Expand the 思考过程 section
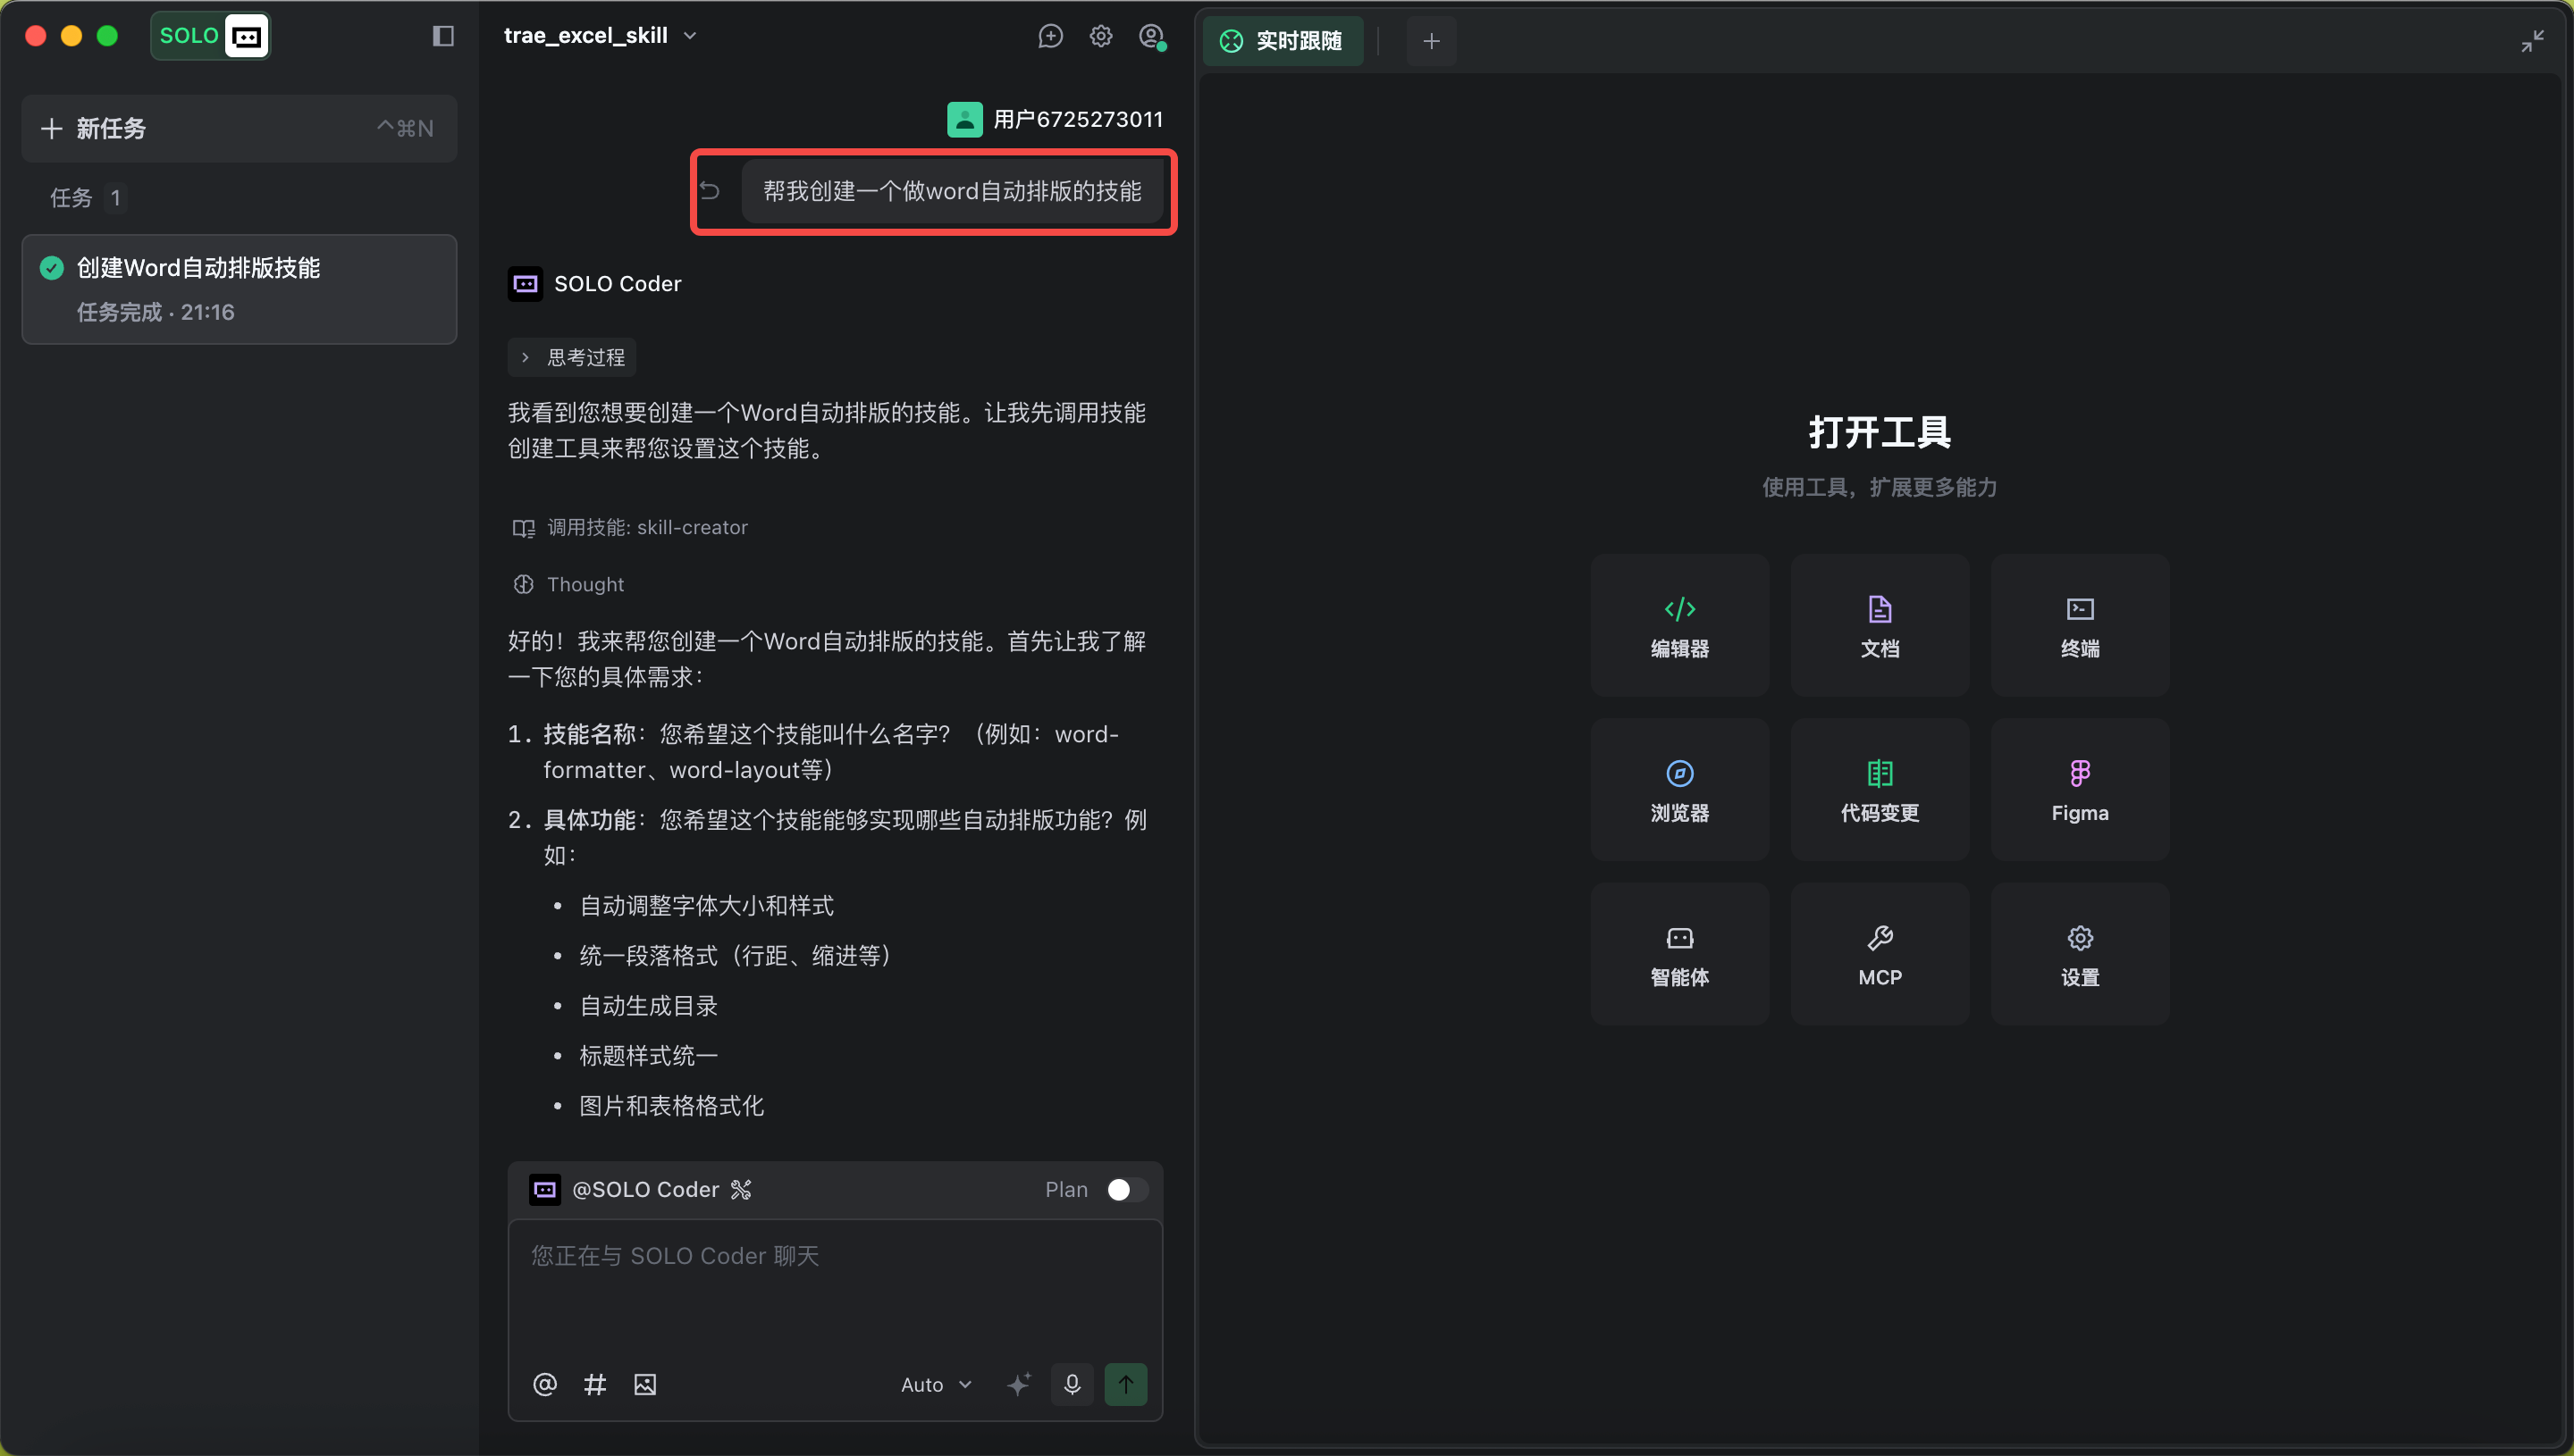This screenshot has height=1456, width=2574. (x=572, y=357)
